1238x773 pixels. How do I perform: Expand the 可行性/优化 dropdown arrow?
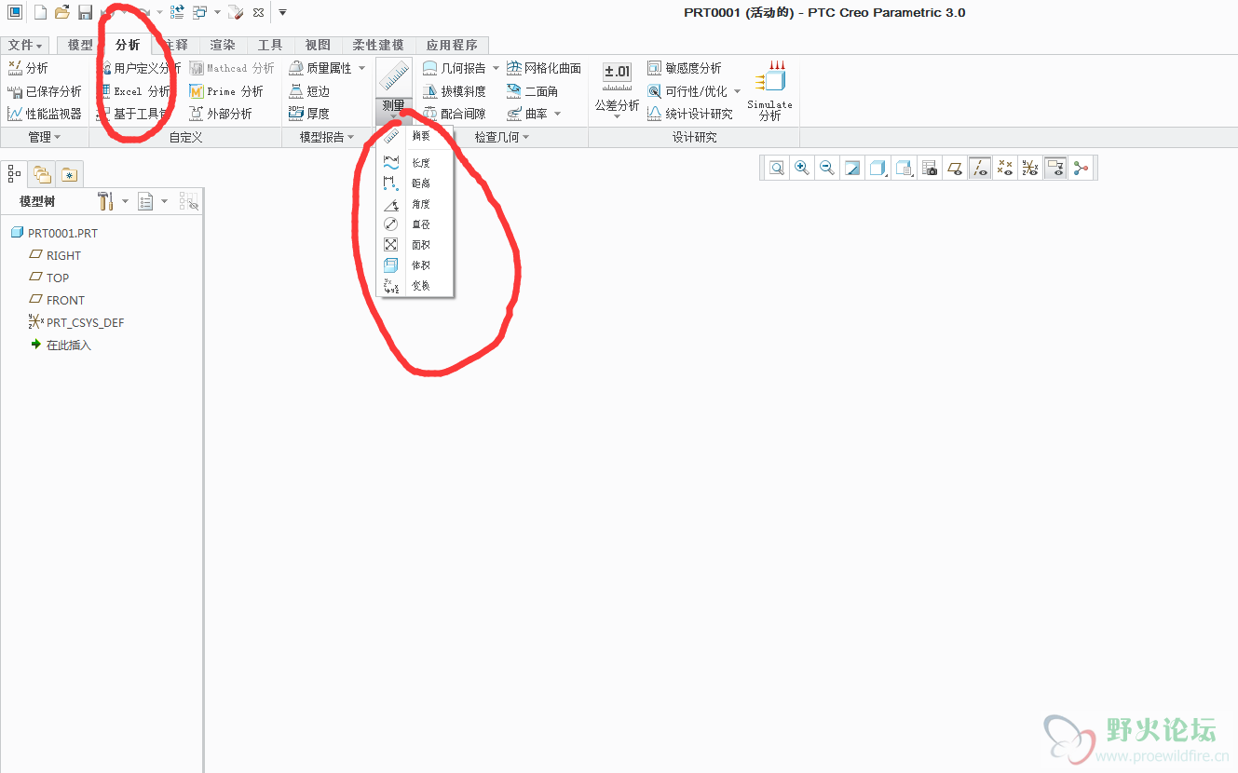737,91
